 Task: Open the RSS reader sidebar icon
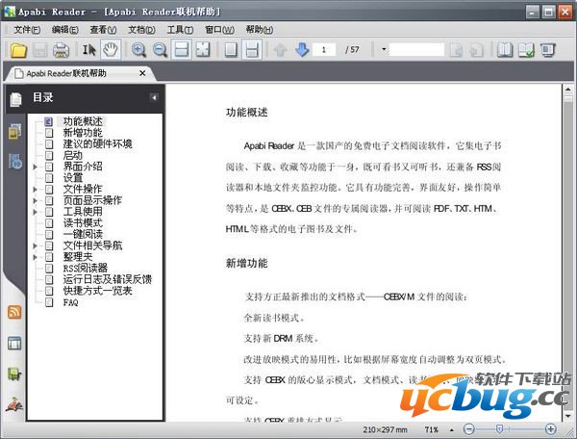pos(14,313)
